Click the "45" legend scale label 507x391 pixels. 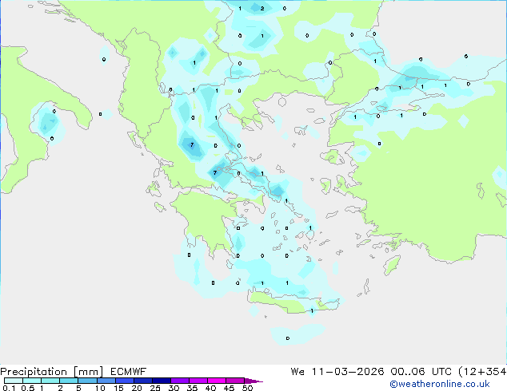(x=229, y=388)
